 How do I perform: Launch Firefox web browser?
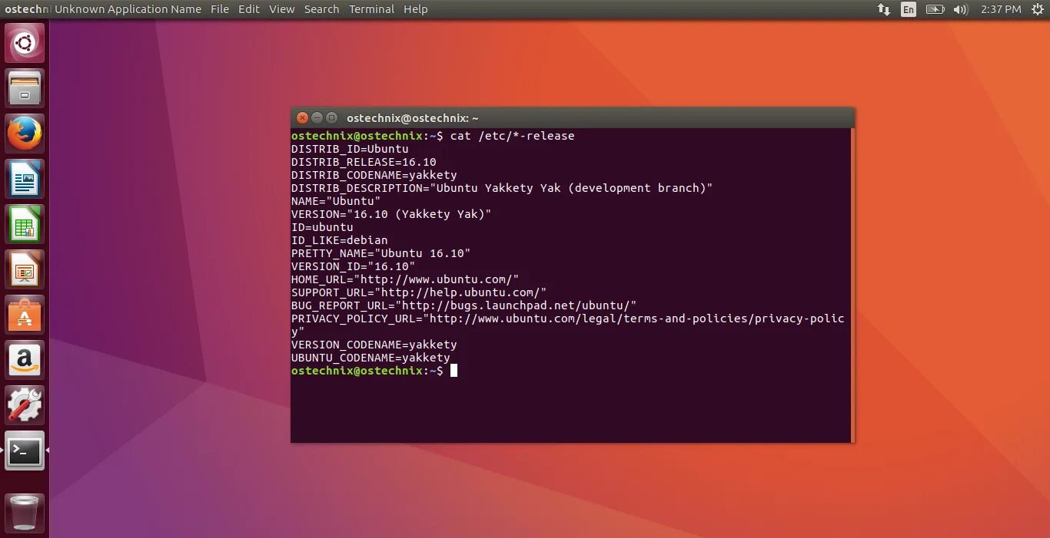tap(25, 134)
